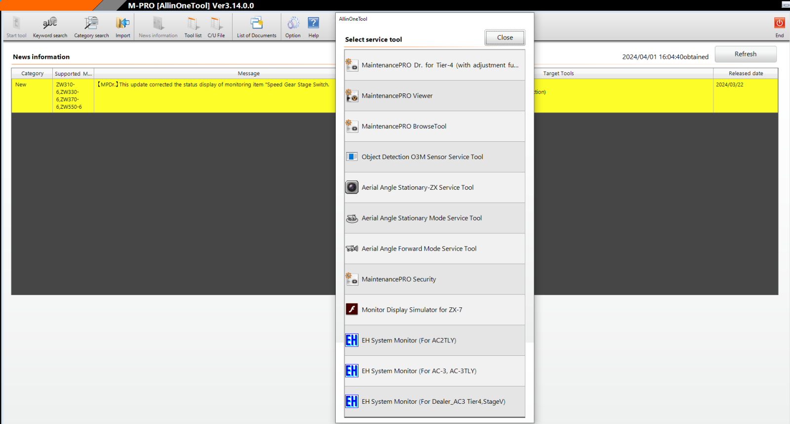Choose Object Detection O3M Sensor Service Tool
Screen dimensions: 790x424
434,157
